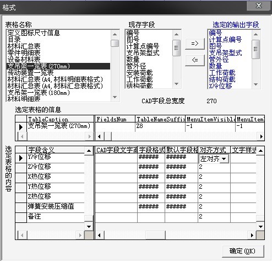Click row selector arrow for Y冷位移

pos(21,158)
